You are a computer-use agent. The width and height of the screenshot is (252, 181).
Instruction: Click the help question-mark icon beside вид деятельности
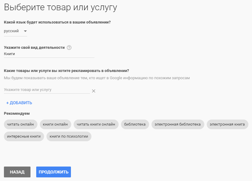pos(69,48)
